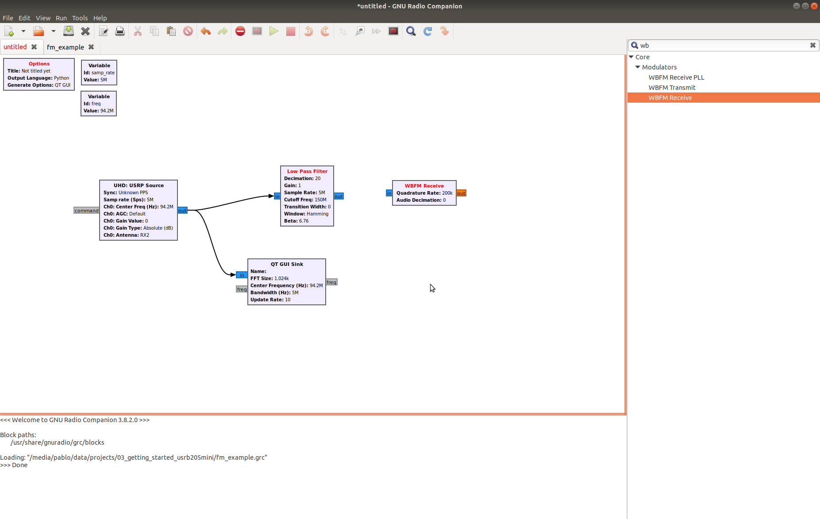Collapse the Core tree category

pyautogui.click(x=631, y=57)
